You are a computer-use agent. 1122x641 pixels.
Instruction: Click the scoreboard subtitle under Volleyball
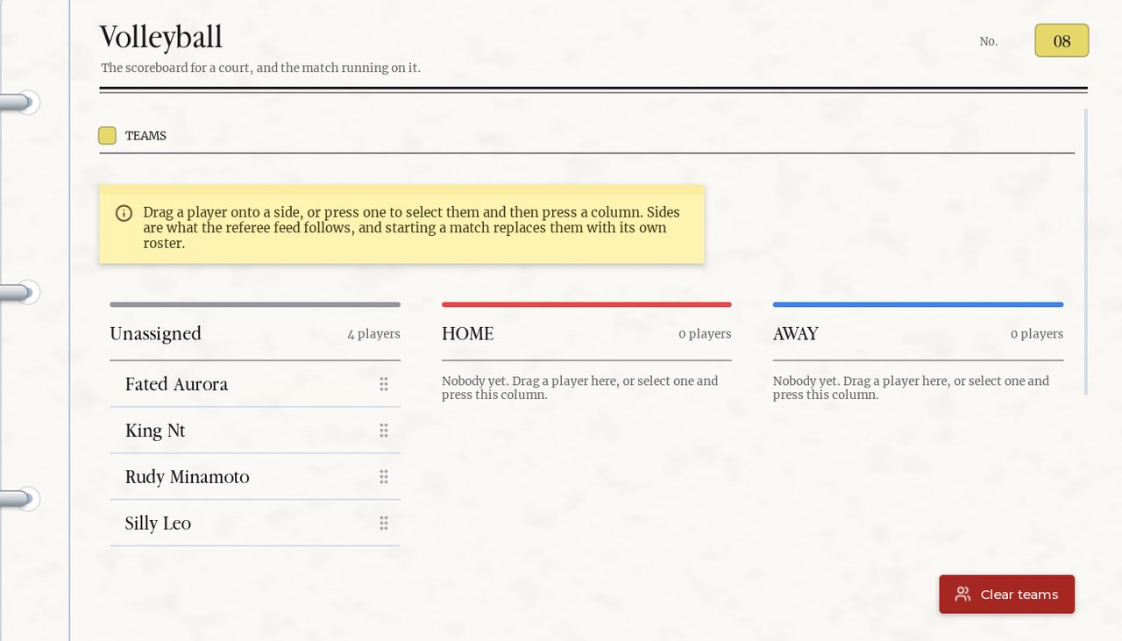[x=260, y=68]
